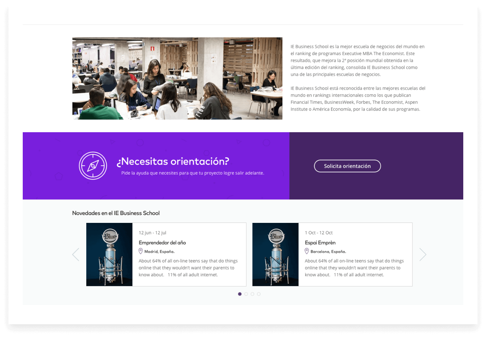Click the left carousel arrow
Image resolution: width=486 pixels, height=337 pixels.
76,254
